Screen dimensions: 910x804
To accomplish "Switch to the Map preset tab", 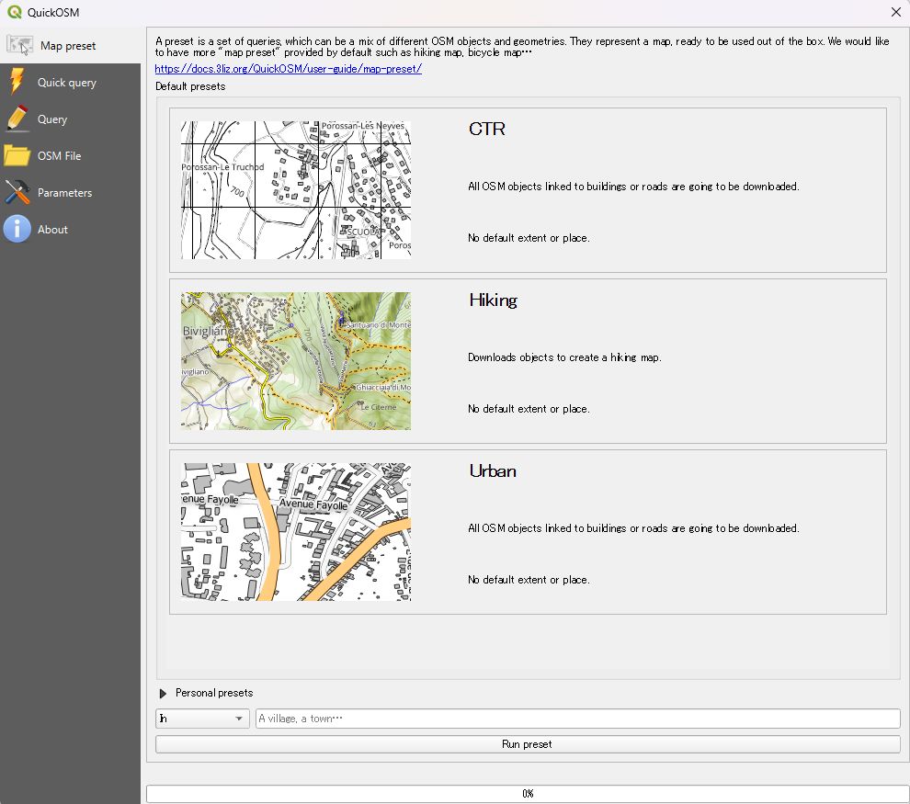I will point(70,45).
